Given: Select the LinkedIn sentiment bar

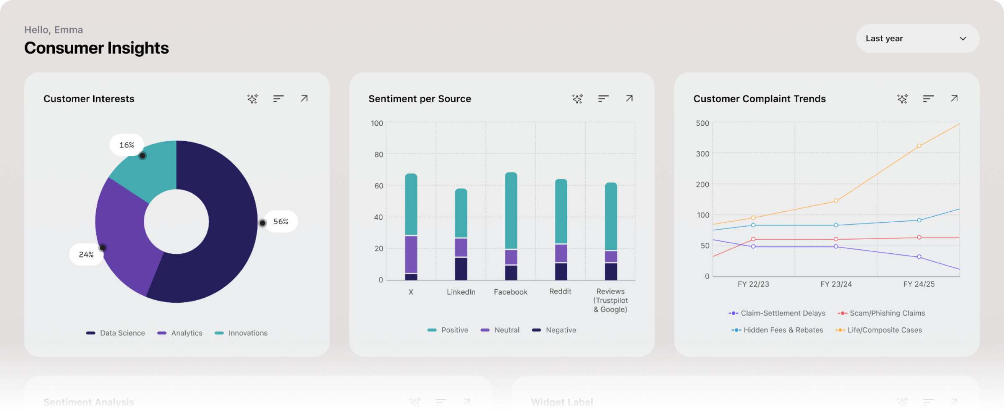Looking at the screenshot, I should [x=461, y=234].
